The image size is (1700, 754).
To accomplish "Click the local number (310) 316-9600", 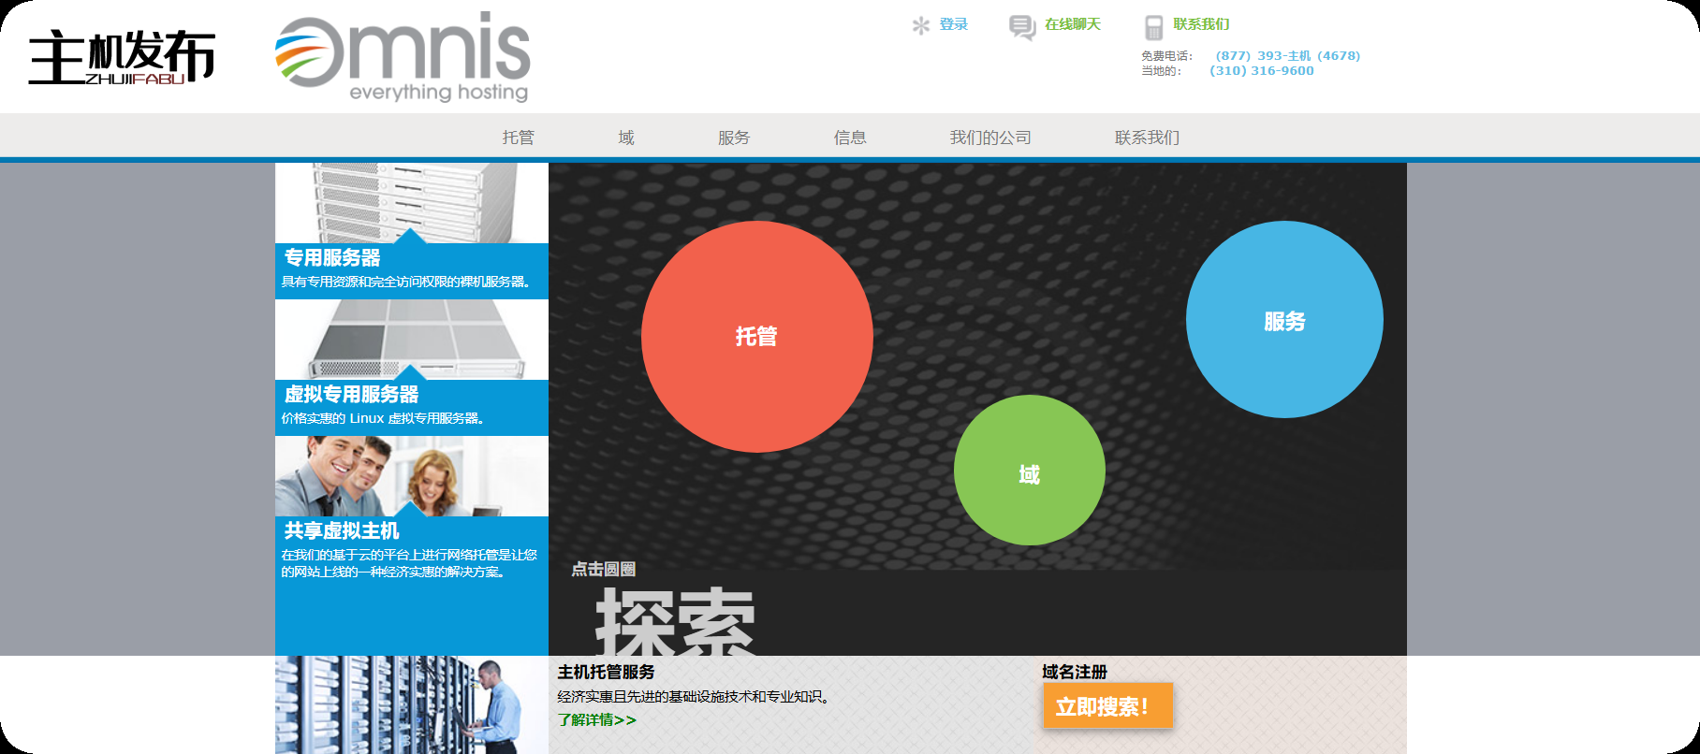I will [1262, 71].
